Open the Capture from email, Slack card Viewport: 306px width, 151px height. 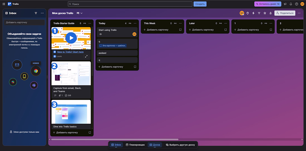coord(71,80)
